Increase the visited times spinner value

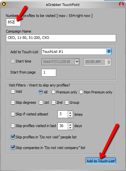coord(70,113)
